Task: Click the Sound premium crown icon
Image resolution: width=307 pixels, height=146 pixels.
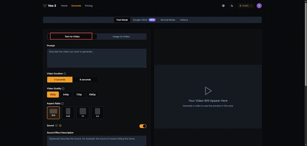Action: pyautogui.click(x=60, y=126)
